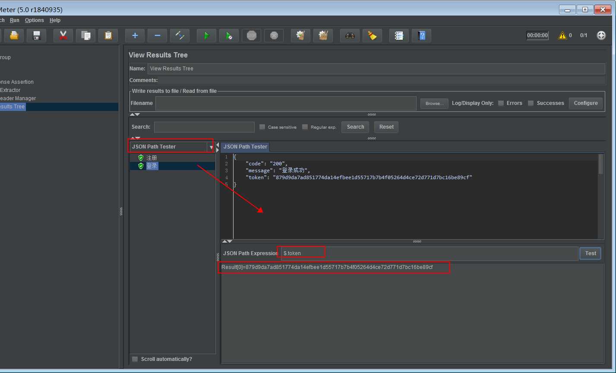Click the Shutdown test icon
This screenshot has height=373, width=616.
click(x=274, y=35)
